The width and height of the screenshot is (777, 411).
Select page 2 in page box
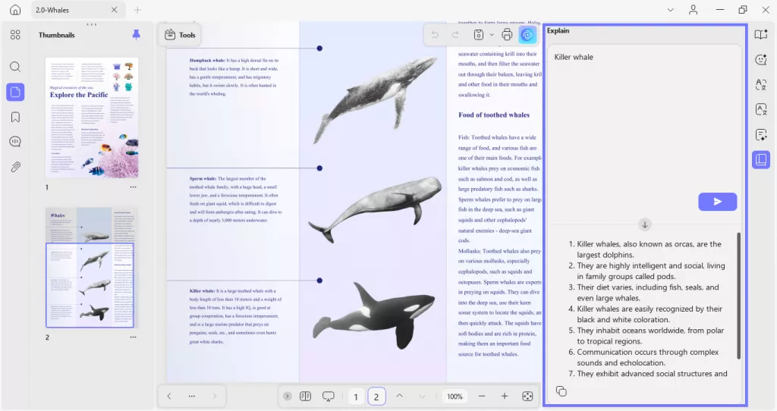pos(376,397)
